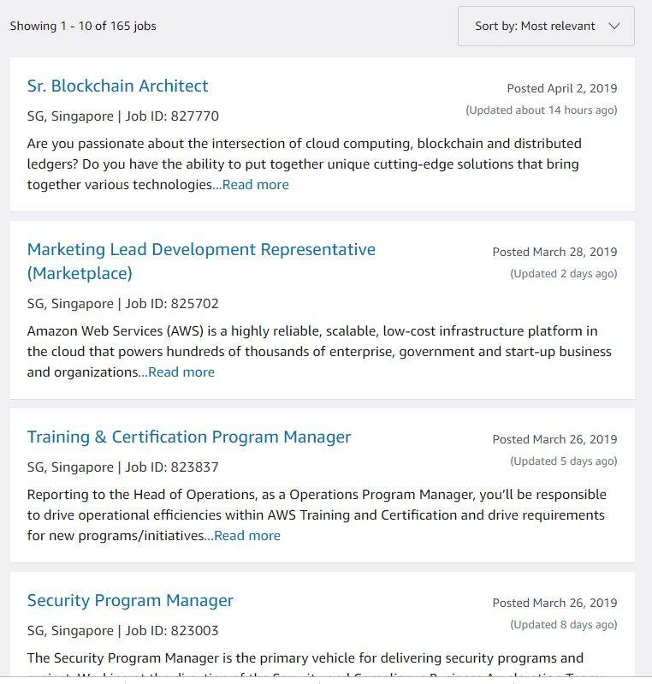Open Marketing Lead Development Representative job title
Image resolution: width=652 pixels, height=684 pixels.
[x=201, y=250]
